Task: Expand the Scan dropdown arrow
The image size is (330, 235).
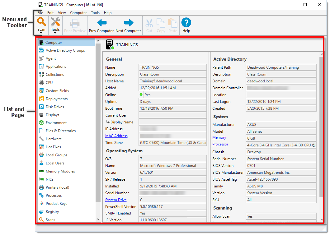Action: (41, 33)
